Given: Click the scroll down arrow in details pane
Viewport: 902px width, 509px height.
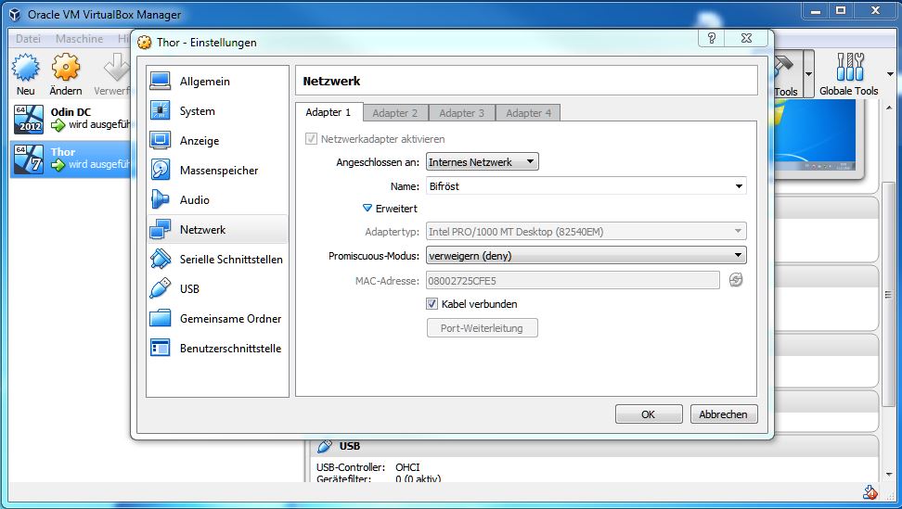Looking at the screenshot, I should tap(889, 475).
